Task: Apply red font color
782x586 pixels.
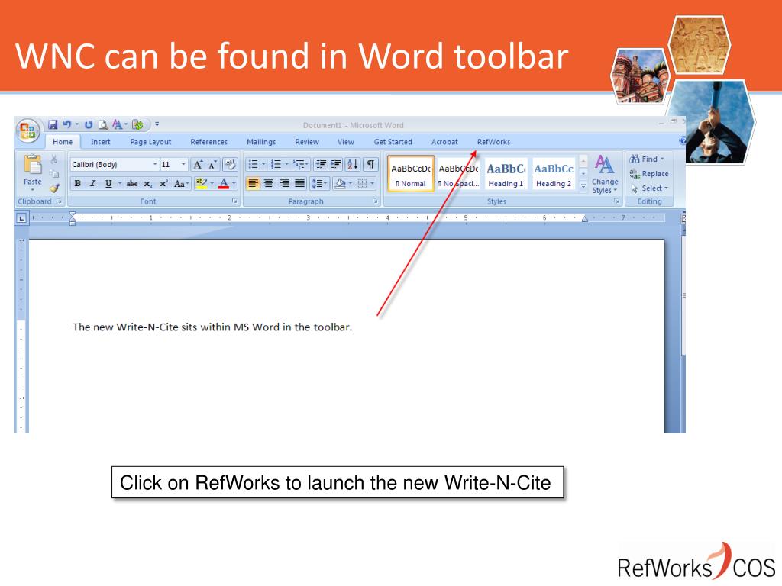Action: click(x=224, y=184)
